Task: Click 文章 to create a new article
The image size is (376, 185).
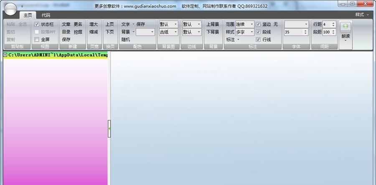Action: pyautogui.click(x=66, y=24)
